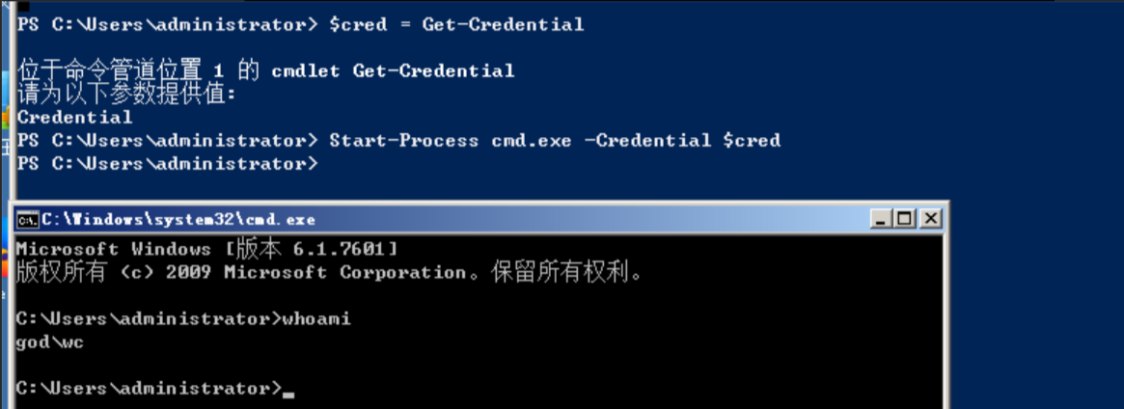The width and height of the screenshot is (1124, 409).
Task: Click the Credential parameter prompt text
Action: coord(74,118)
